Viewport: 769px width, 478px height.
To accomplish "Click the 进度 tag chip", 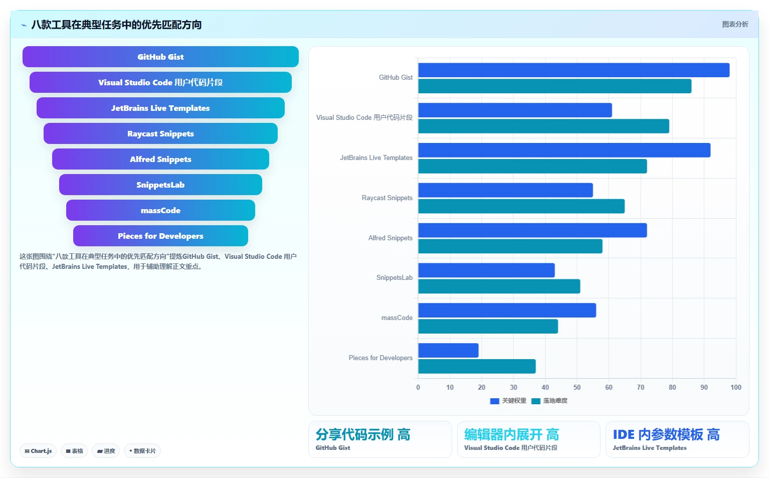I will 106,451.
